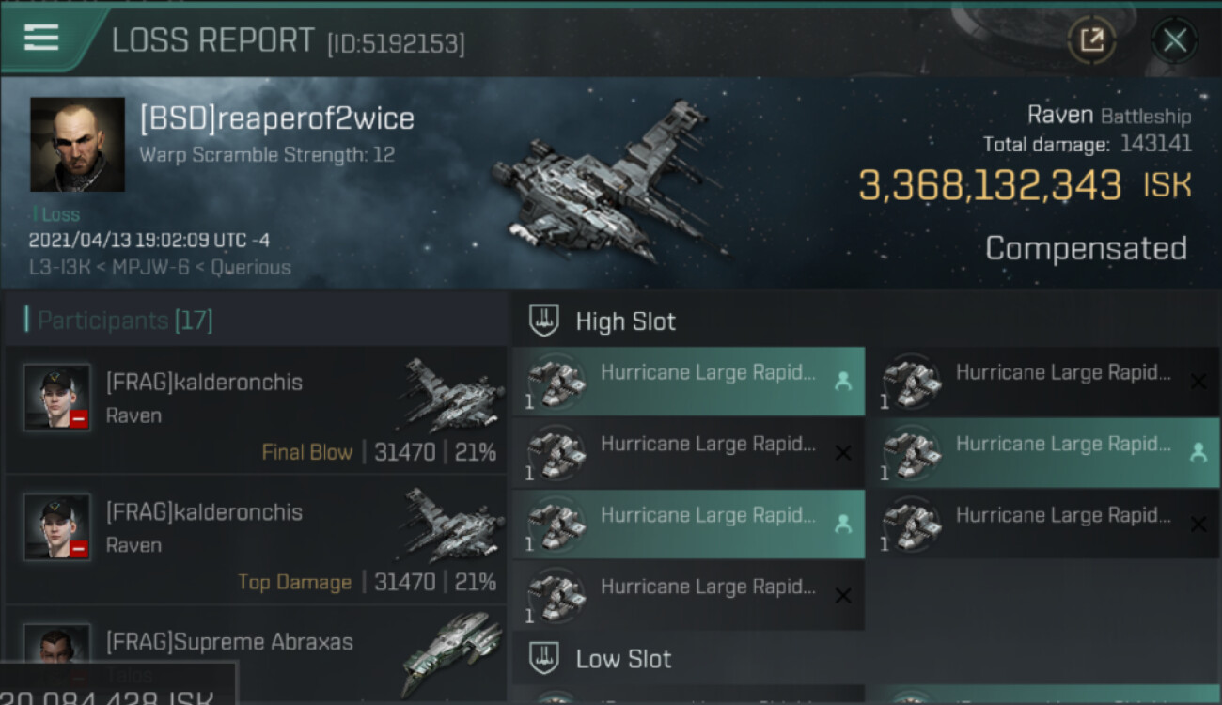Click X icon on third-row right launcher
The image size is (1222, 705).
[x=1198, y=525]
